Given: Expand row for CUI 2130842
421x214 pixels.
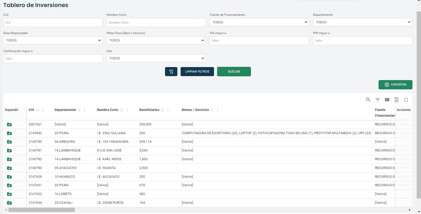Looking at the screenshot, I should pos(9,133).
